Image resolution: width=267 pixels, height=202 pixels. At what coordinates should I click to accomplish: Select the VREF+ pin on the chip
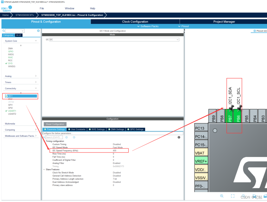(201, 161)
